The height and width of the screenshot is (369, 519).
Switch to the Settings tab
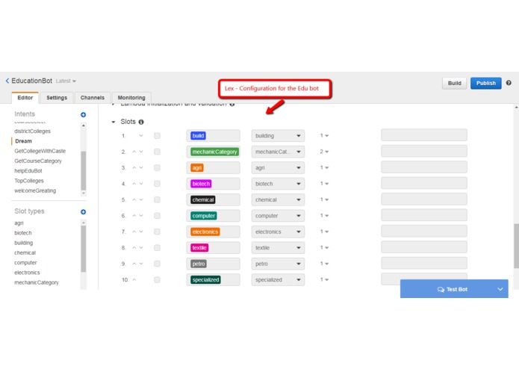pos(57,98)
